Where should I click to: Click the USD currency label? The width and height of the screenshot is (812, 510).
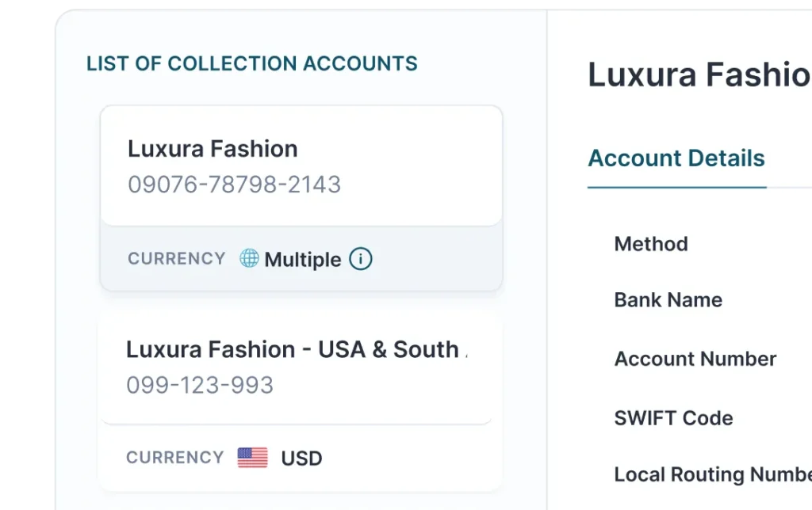coord(301,459)
